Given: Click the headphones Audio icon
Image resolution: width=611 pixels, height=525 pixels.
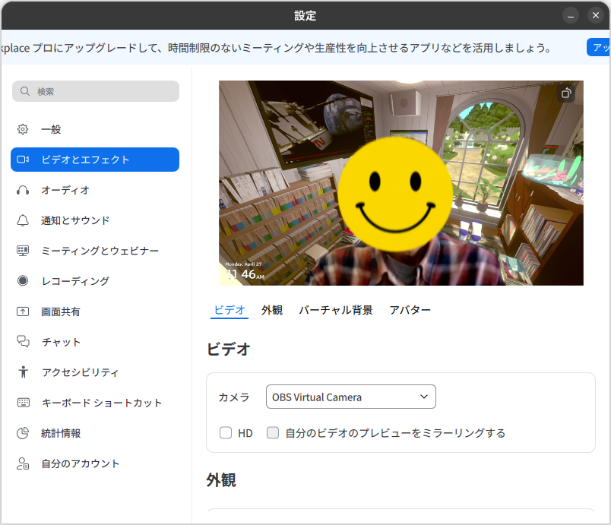Looking at the screenshot, I should tap(23, 190).
